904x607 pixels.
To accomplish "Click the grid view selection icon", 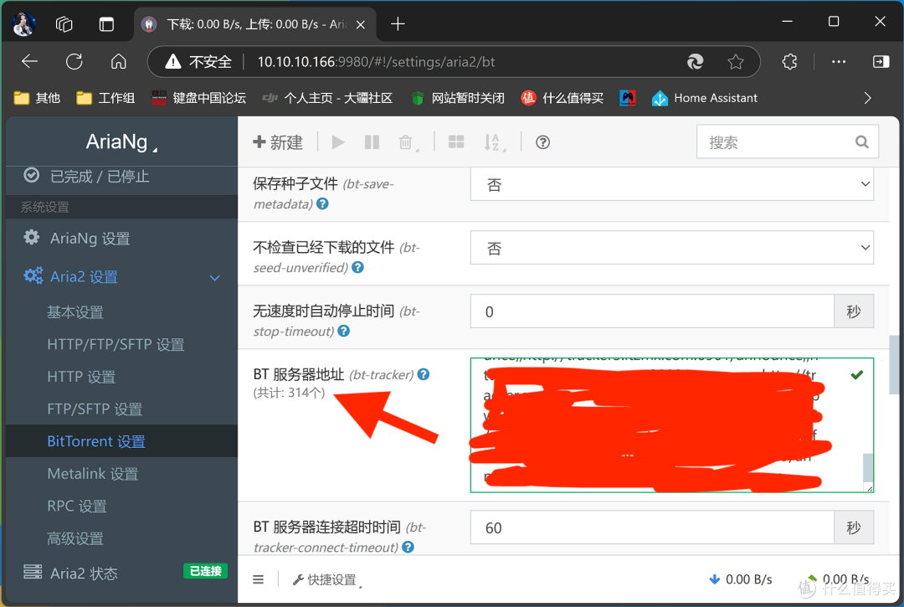I will click(x=455, y=141).
